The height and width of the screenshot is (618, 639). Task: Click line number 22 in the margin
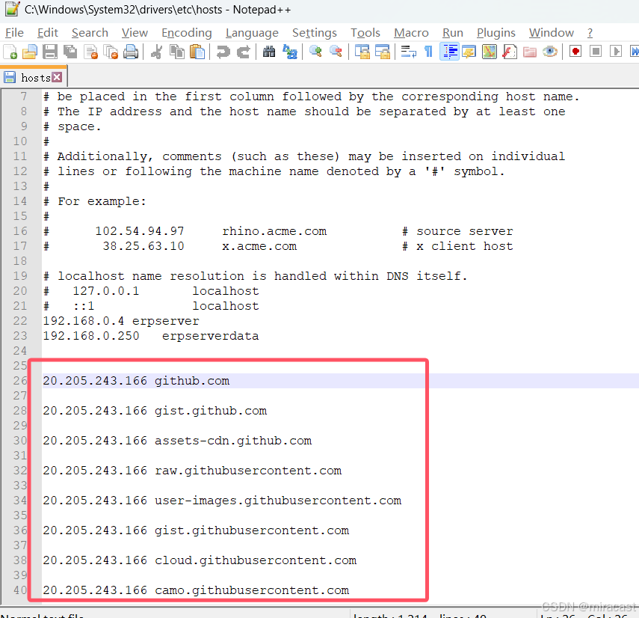20,321
